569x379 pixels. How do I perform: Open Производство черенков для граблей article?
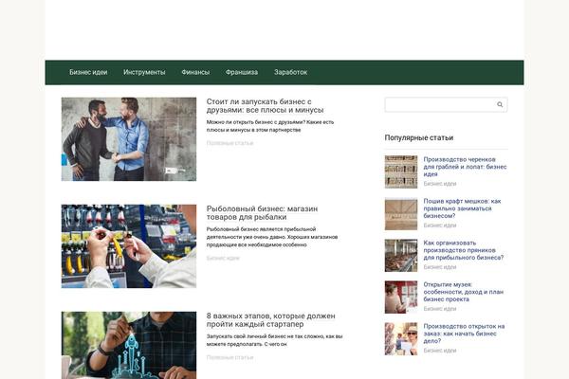[465, 167]
